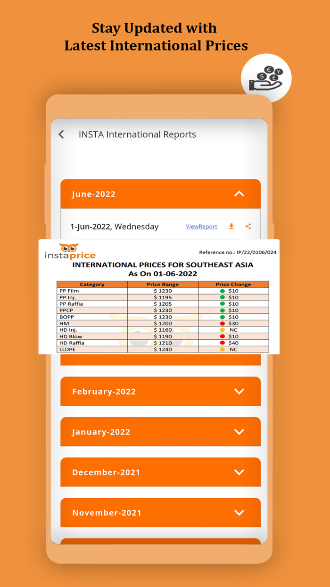The image size is (330, 587).
Task: Click the $ 1200 price cell
Action: pyautogui.click(x=163, y=323)
